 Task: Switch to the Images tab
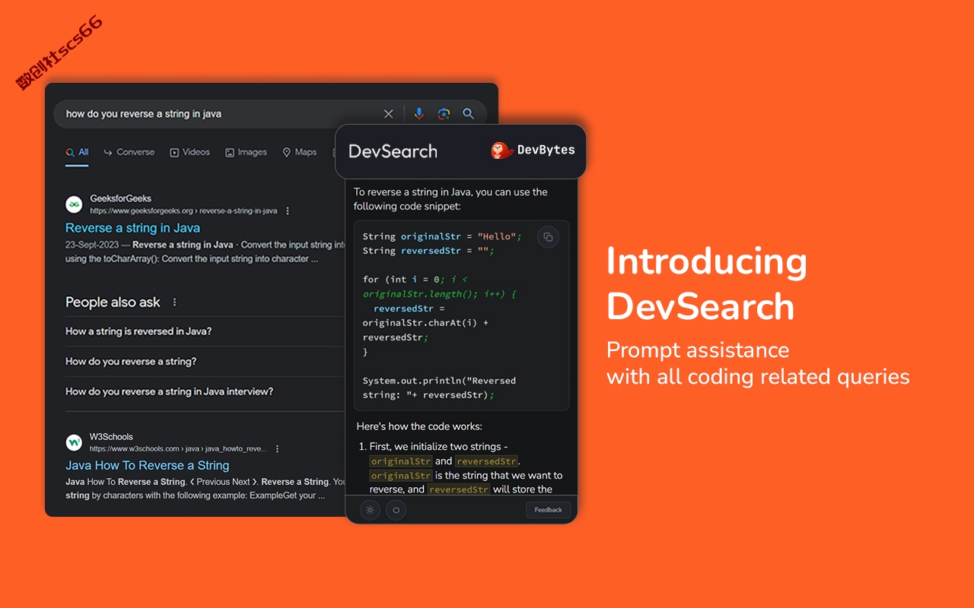click(x=246, y=152)
